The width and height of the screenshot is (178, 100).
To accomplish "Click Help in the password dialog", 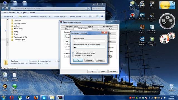I will tap(100, 60).
